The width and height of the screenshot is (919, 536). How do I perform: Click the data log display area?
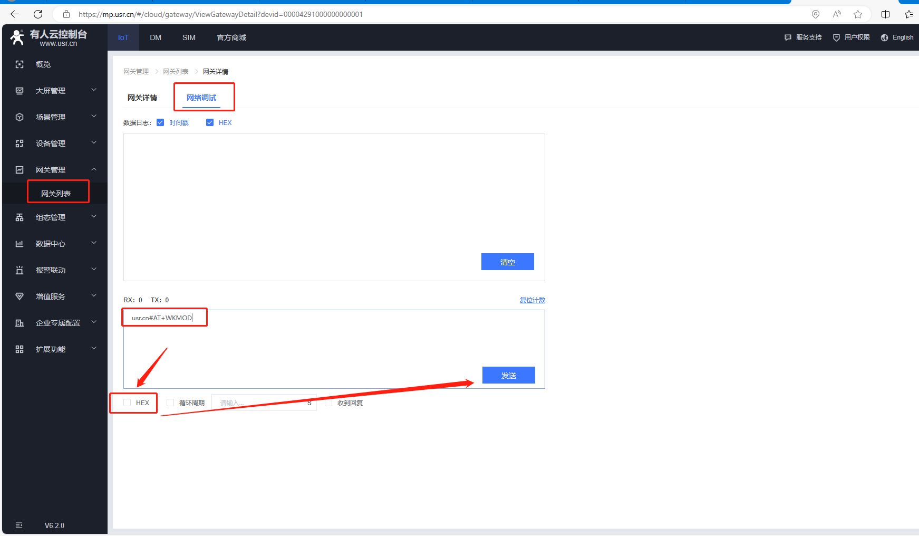coord(334,207)
